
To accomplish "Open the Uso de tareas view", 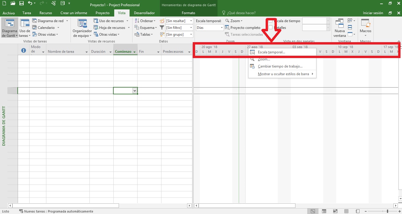I will tap(24, 27).
